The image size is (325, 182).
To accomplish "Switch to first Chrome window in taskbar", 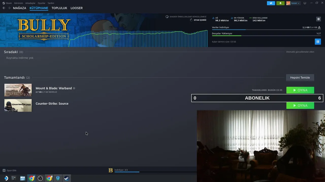I will pos(31,178).
